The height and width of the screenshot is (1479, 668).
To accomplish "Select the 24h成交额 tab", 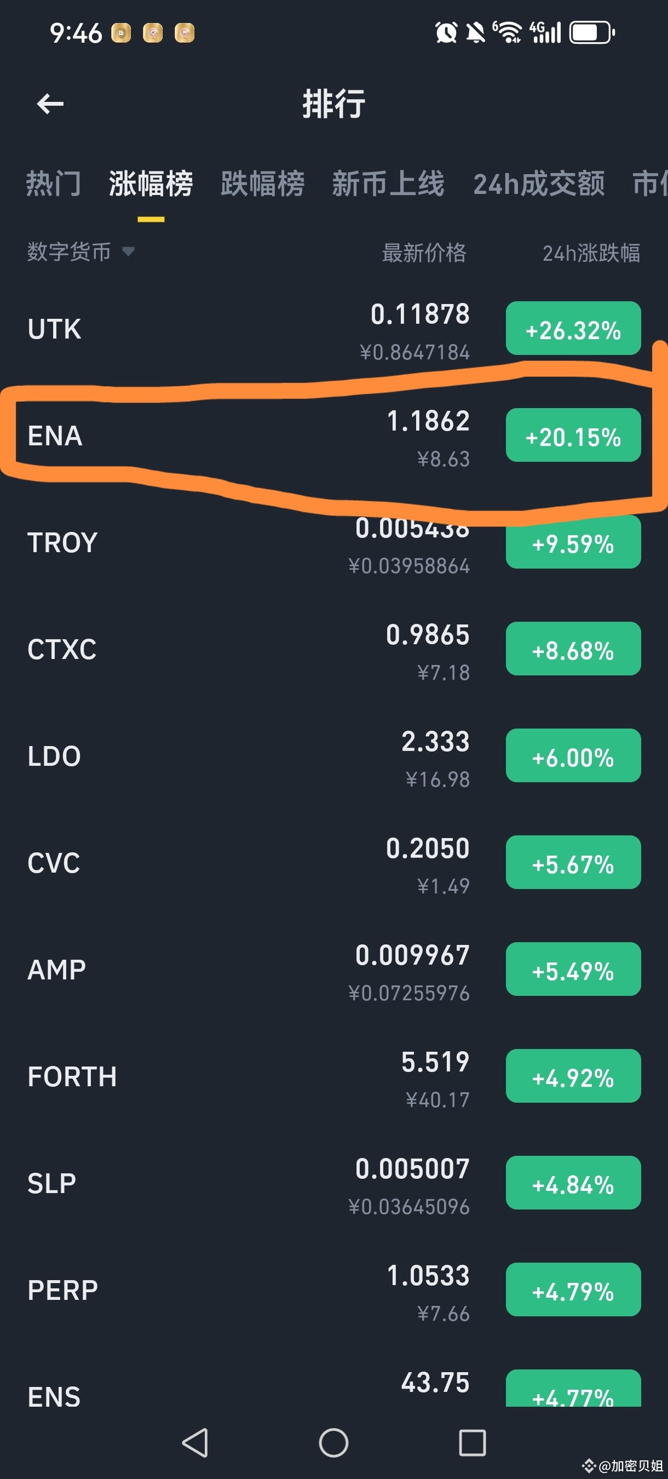I will [538, 184].
